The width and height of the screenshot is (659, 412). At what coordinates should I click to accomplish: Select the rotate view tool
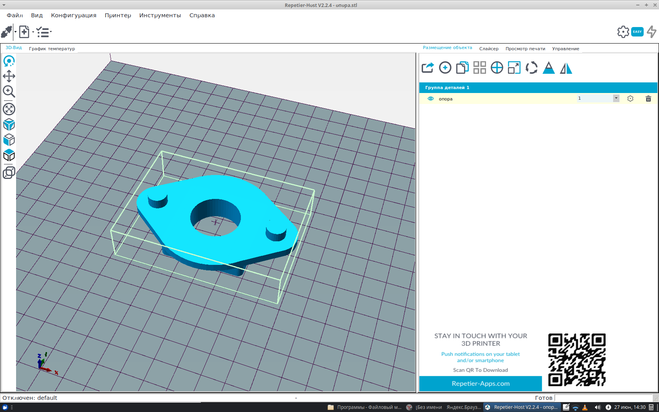tap(9, 61)
